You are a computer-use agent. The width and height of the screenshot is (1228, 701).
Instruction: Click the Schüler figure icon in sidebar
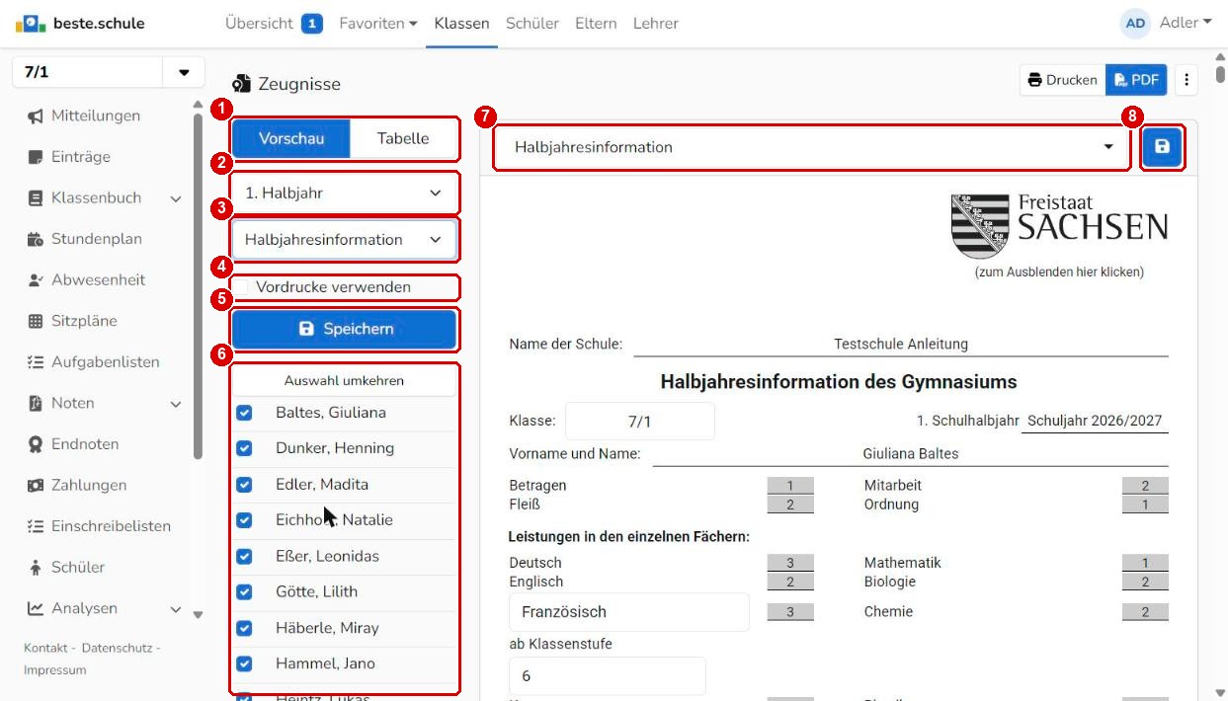coord(36,568)
